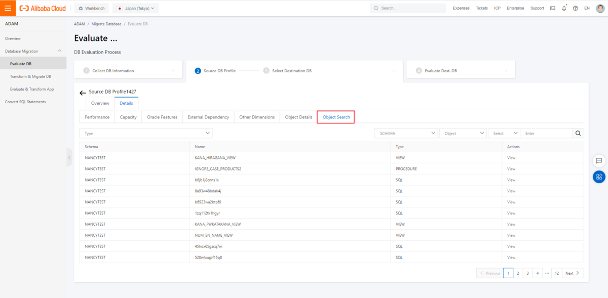Image resolution: width=608 pixels, height=298 pixels.
Task: Click the search magnifier button in filter row
Action: coord(578,133)
